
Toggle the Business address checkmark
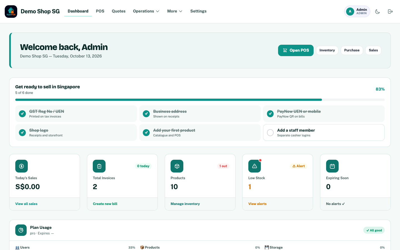[146, 114]
